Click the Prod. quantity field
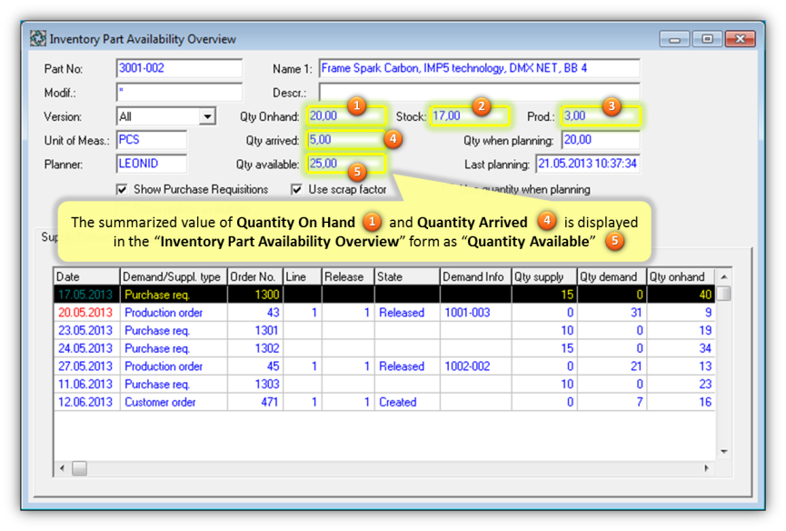 [x=601, y=116]
